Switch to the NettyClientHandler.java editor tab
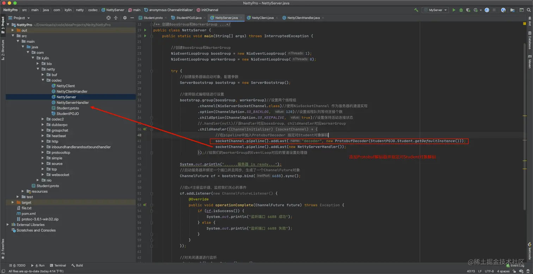Viewport: 533px width, 274px height. [303, 18]
